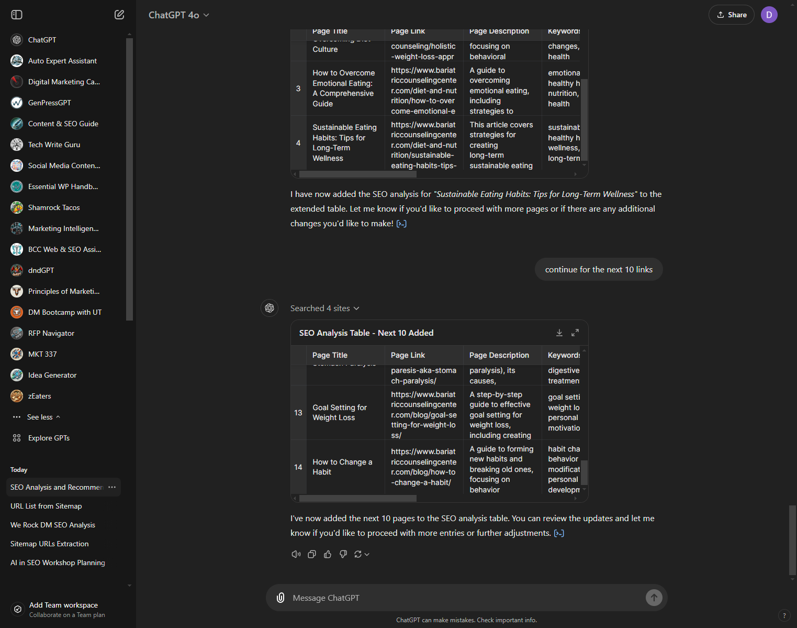The height and width of the screenshot is (628, 797).
Task: Click the main conversation vertical scrollbar
Action: point(793,539)
